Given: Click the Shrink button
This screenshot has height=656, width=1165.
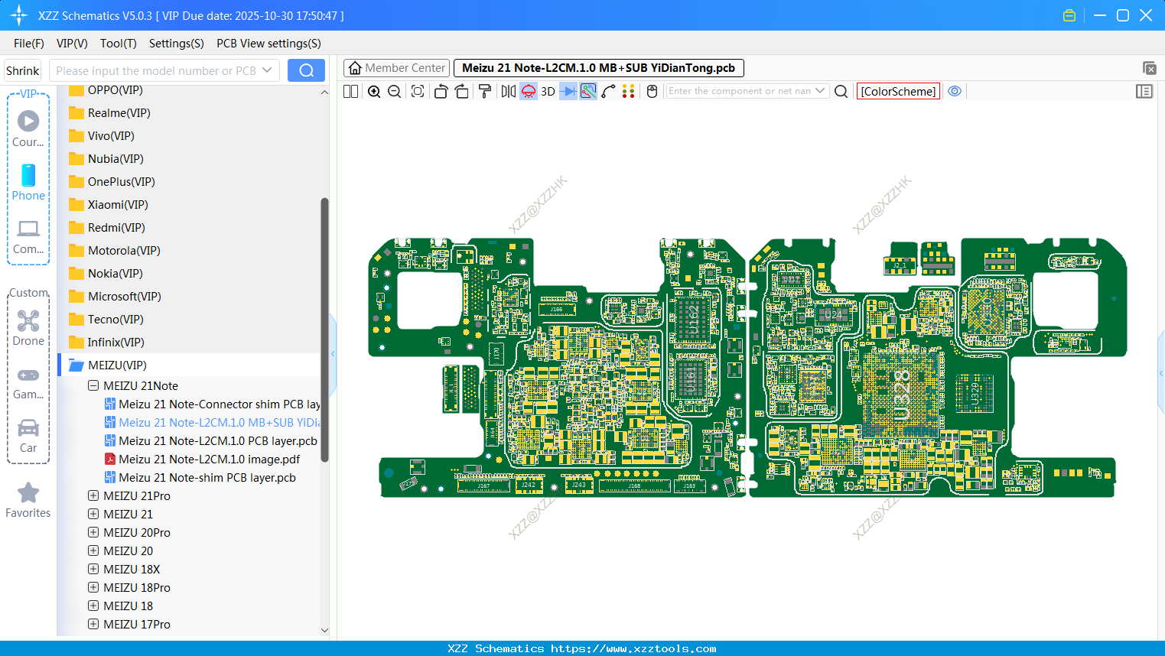Looking at the screenshot, I should click(x=23, y=70).
